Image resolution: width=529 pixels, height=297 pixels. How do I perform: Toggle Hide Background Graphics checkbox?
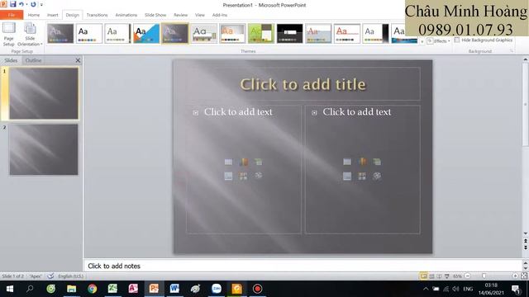457,40
